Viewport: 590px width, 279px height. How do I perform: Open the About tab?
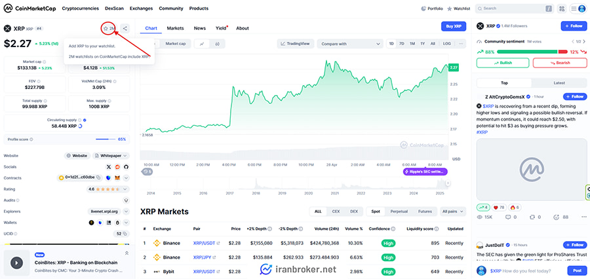pos(243,28)
